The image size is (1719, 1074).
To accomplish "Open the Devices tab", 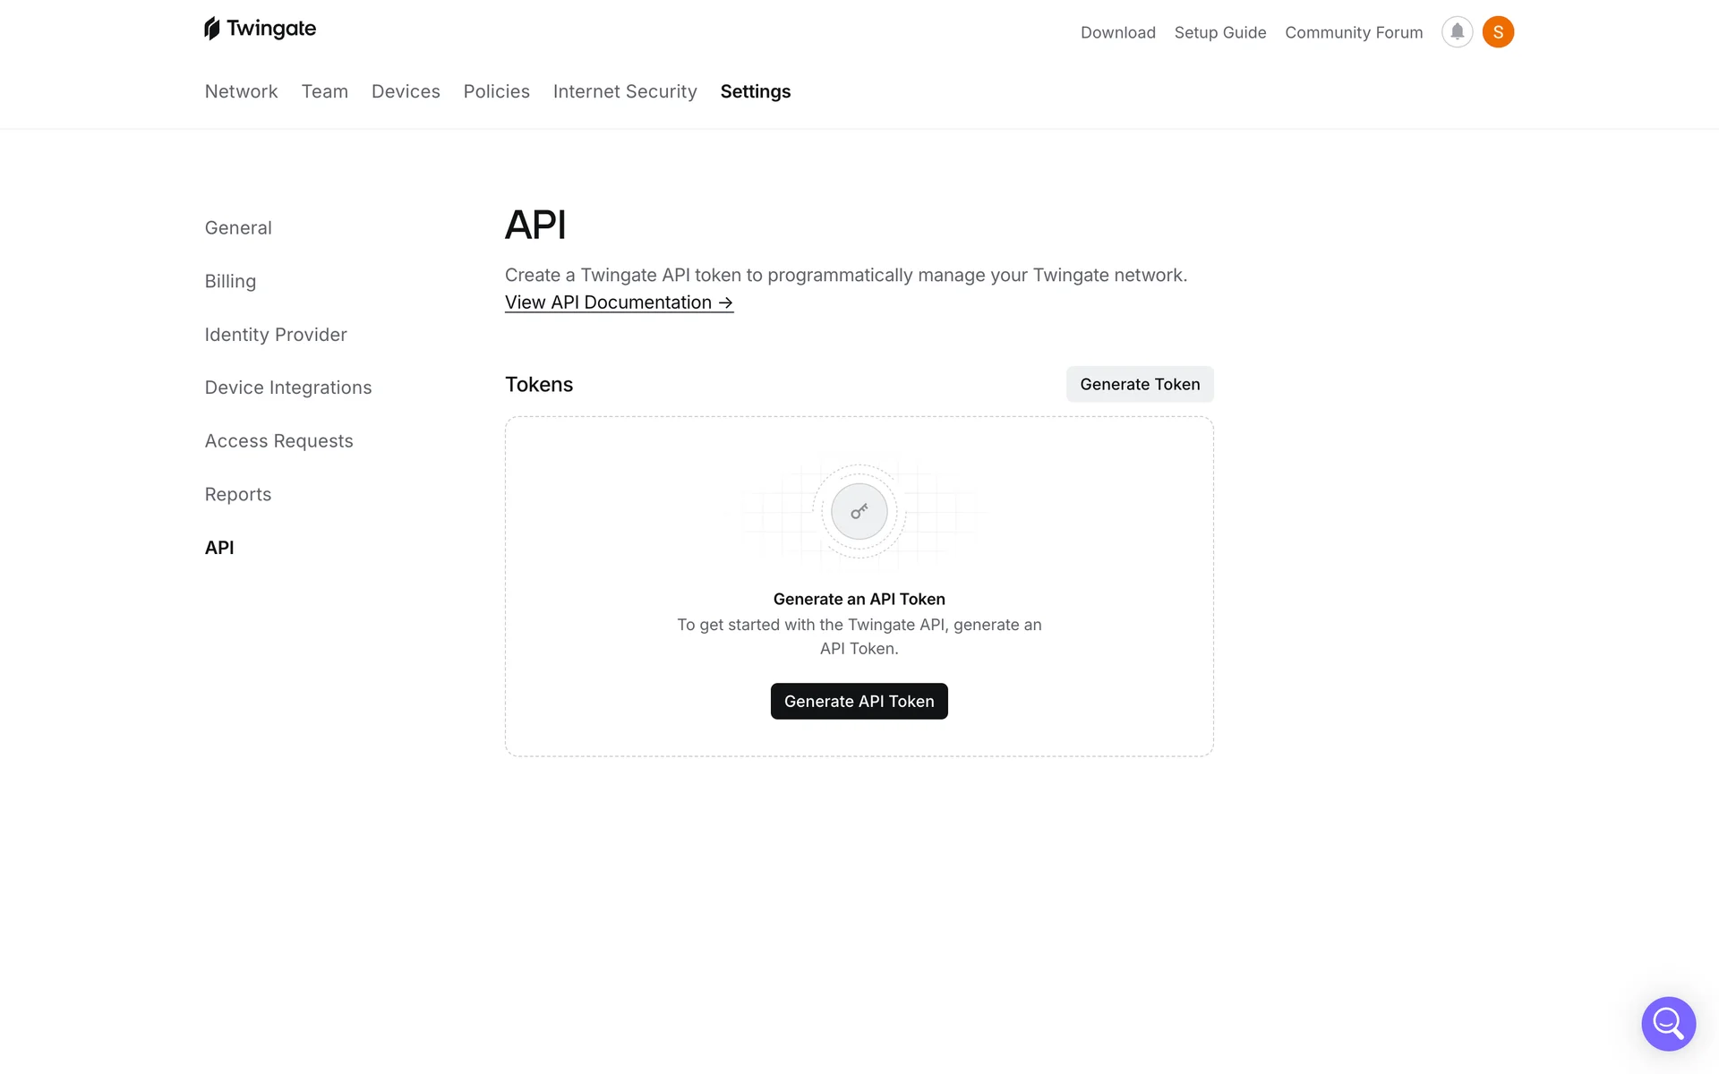I will click(406, 91).
